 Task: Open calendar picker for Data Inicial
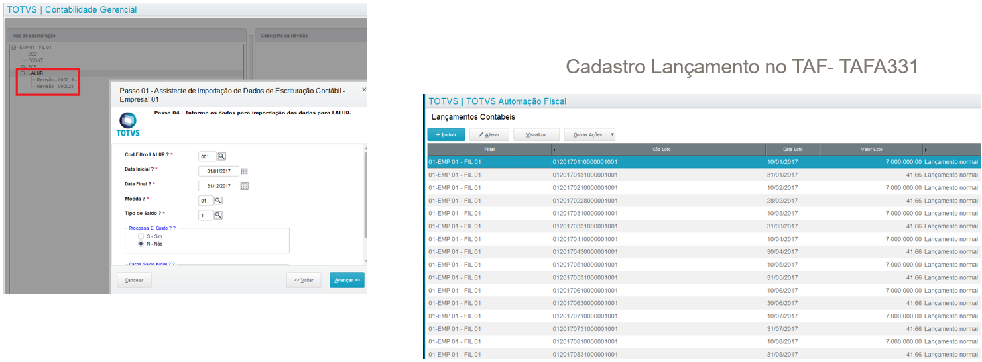[x=244, y=171]
